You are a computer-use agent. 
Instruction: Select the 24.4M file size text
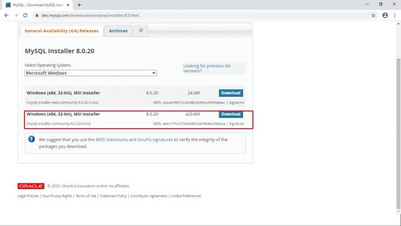(x=194, y=93)
